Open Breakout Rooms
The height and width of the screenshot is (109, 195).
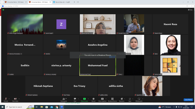coord(112,100)
